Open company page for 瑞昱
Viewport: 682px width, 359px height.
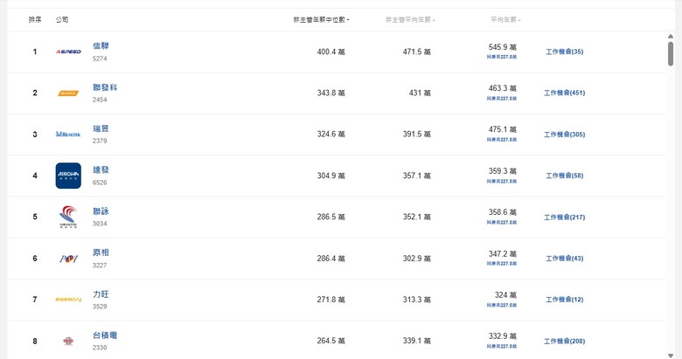click(x=101, y=128)
